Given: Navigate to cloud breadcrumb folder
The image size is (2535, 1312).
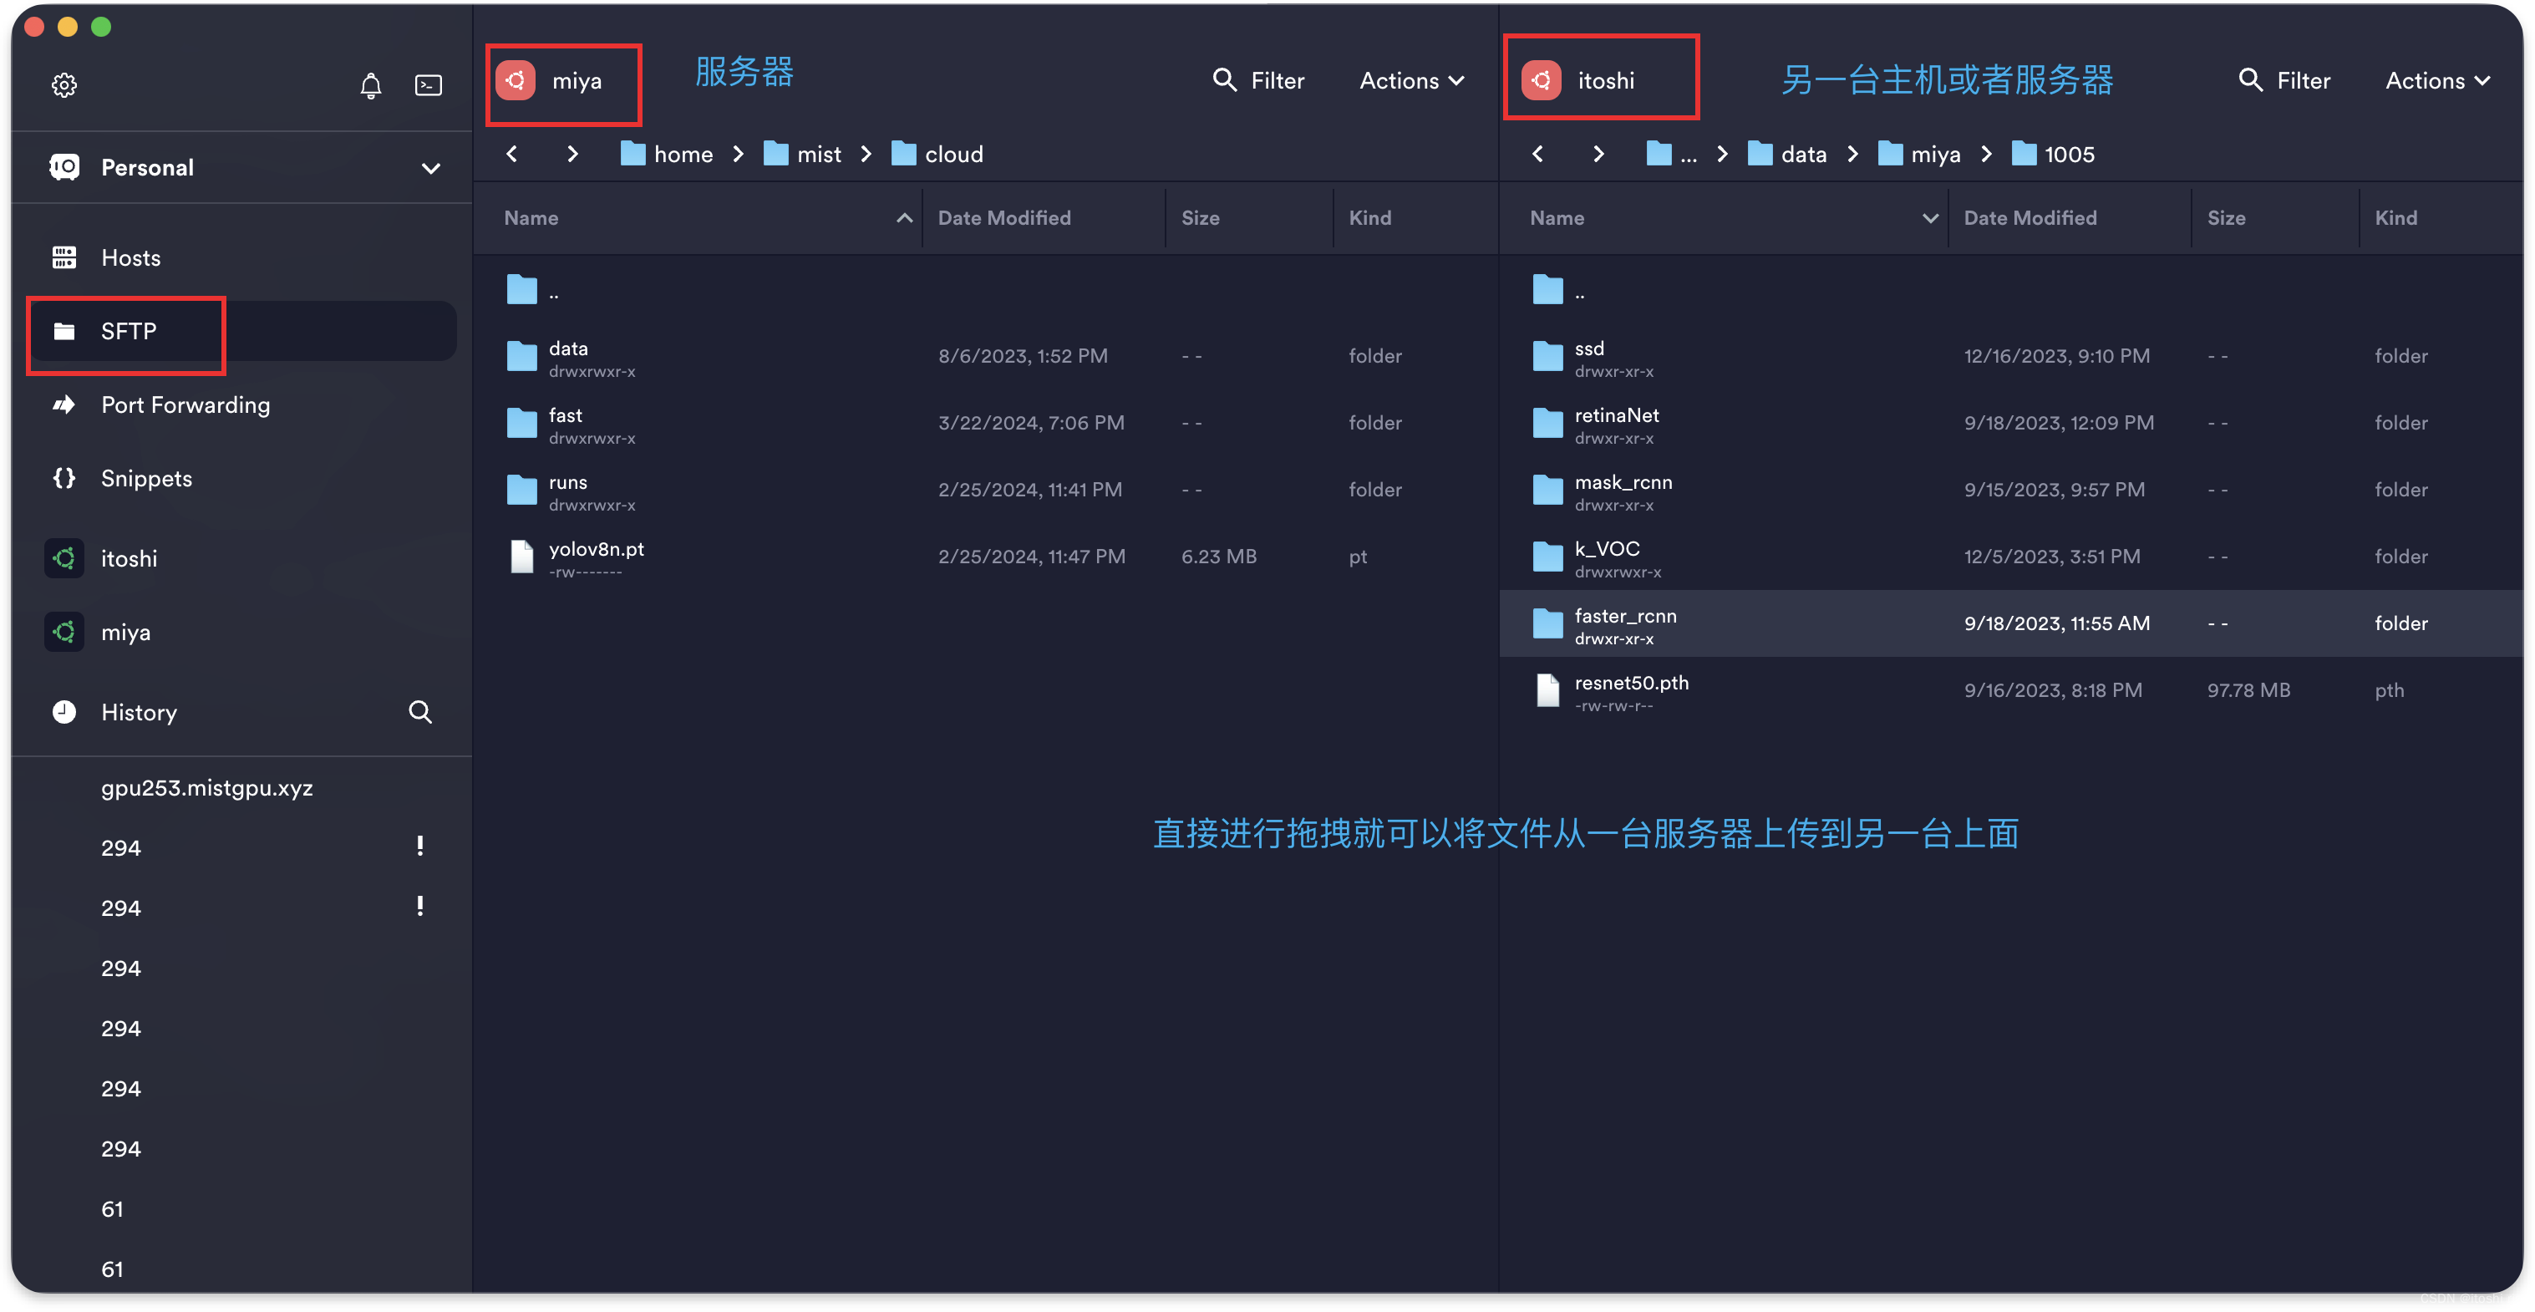Looking at the screenshot, I should click(937, 155).
